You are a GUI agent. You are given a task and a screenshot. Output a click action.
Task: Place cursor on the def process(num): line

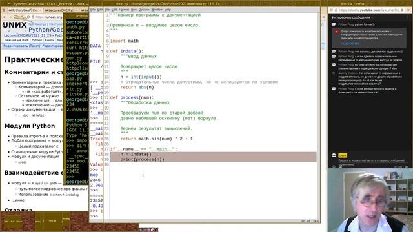[132, 97]
